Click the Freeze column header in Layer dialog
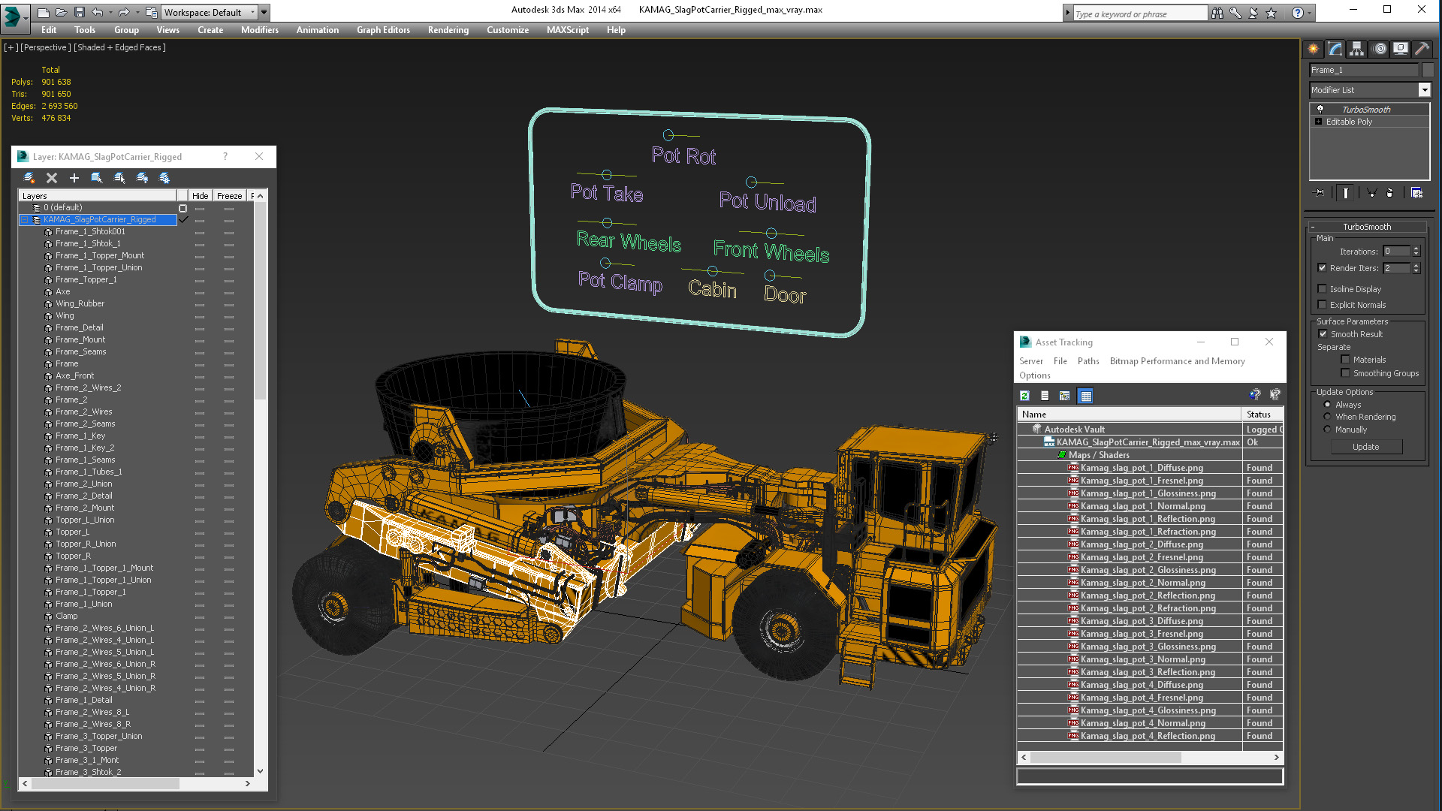 (x=229, y=196)
